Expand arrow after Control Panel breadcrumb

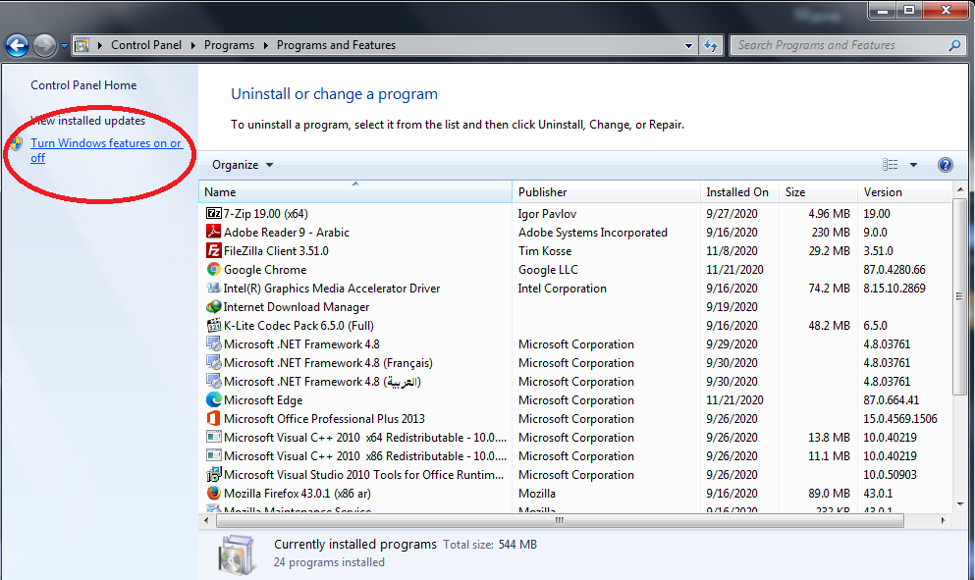(192, 45)
